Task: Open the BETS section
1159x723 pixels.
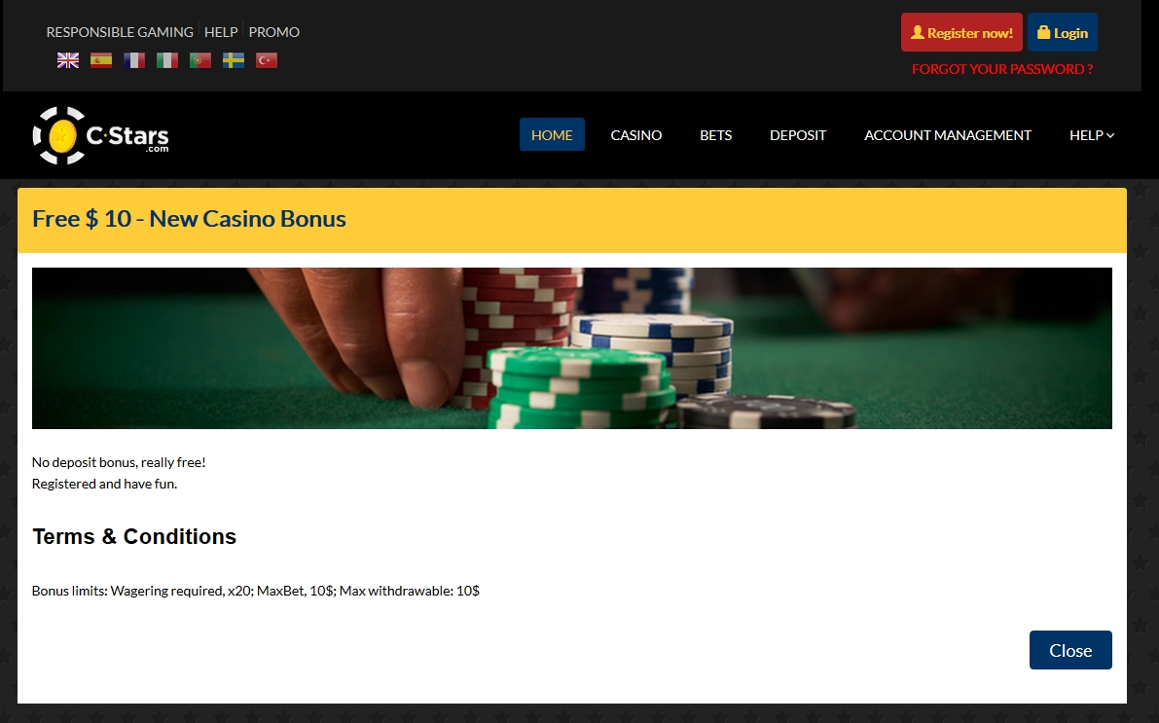Action: coord(716,135)
